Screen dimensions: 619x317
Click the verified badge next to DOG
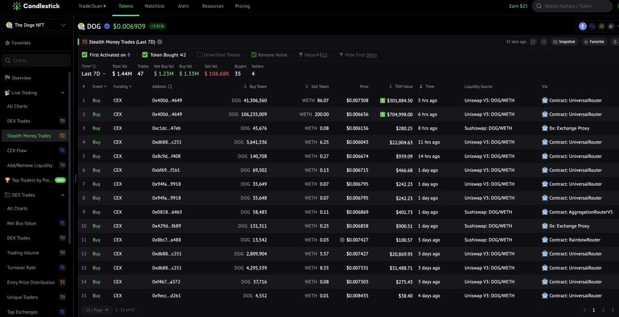[107, 26]
